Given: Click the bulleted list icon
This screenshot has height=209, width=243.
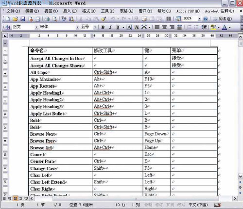Looking at the screenshot, I should point(196,27).
